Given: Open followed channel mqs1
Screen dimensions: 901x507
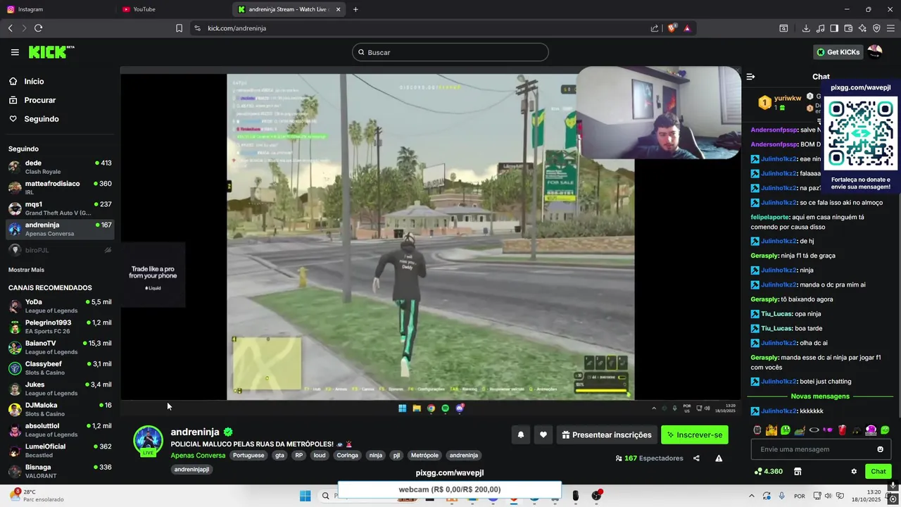Looking at the screenshot, I should coord(60,208).
